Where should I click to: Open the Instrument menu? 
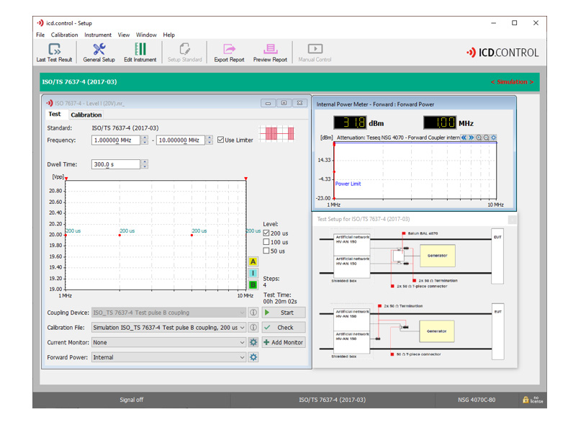click(98, 35)
